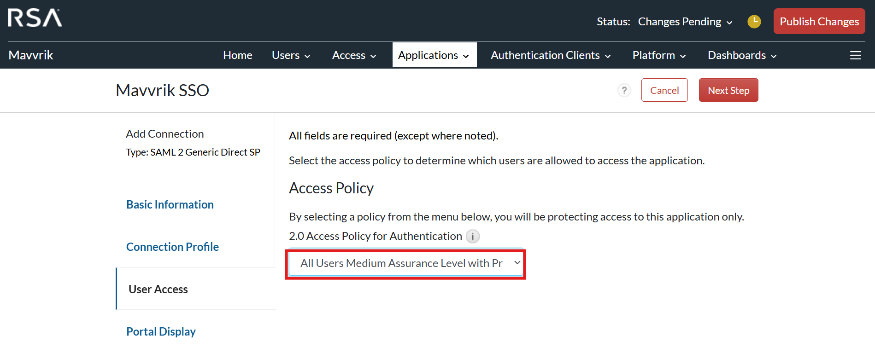Image resolution: width=875 pixels, height=348 pixels.
Task: Open the hamburger menu icon
Action: [855, 55]
